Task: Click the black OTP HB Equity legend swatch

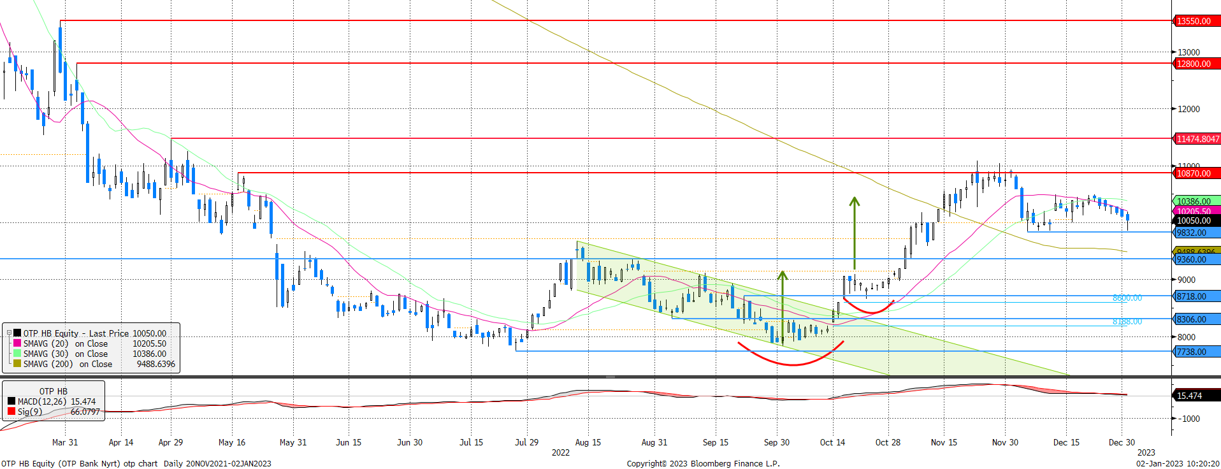Action: tap(17, 333)
